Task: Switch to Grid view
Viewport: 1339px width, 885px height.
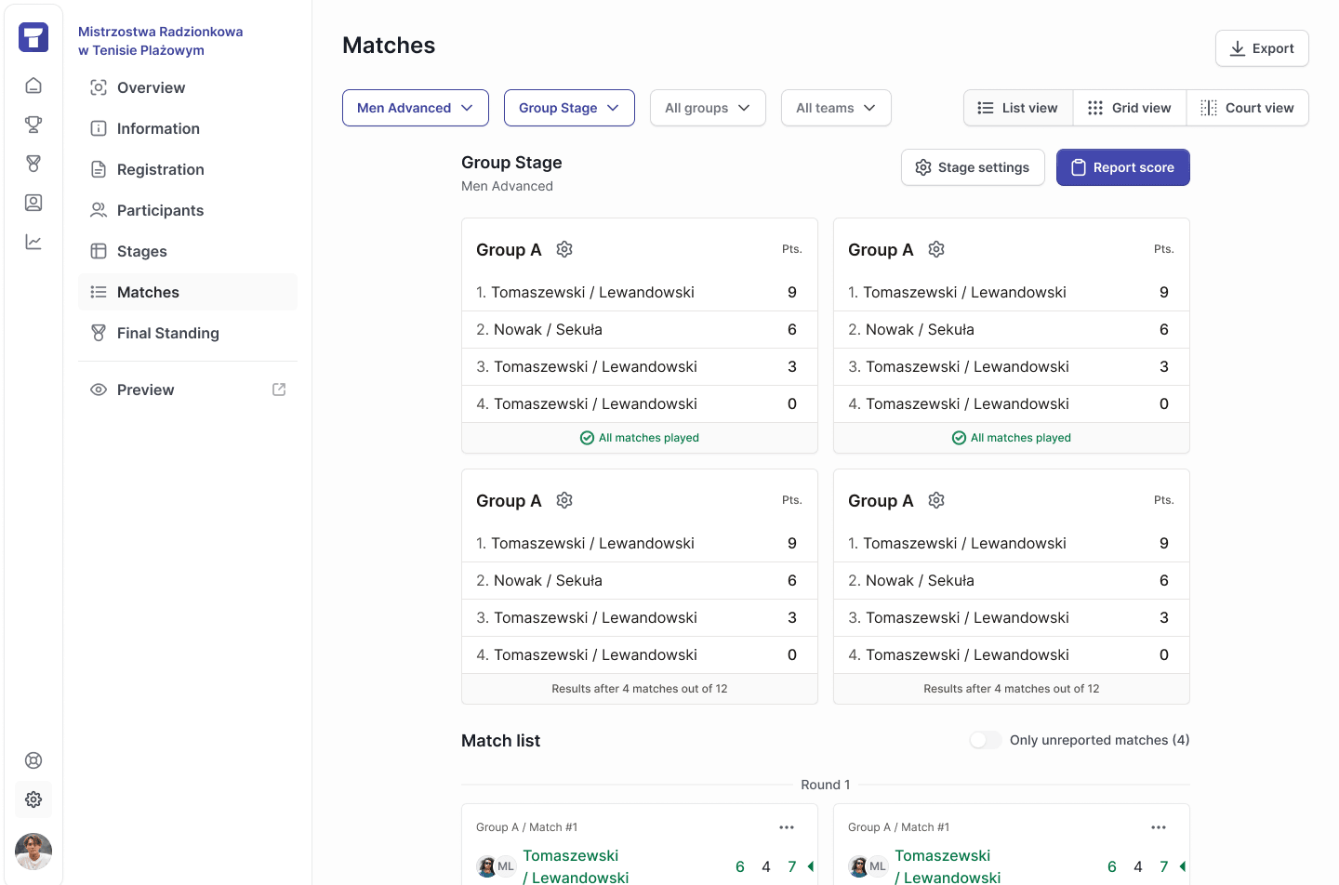Action: coord(1130,108)
